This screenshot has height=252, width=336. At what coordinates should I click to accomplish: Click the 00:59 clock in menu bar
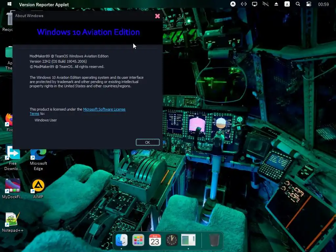323,4
